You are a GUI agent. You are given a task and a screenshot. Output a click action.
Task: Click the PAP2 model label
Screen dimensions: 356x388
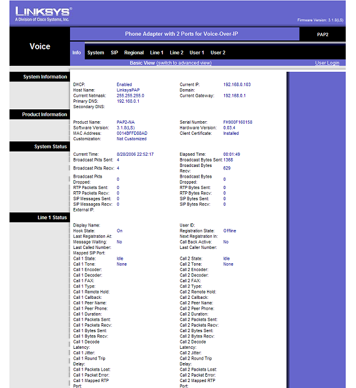322,34
